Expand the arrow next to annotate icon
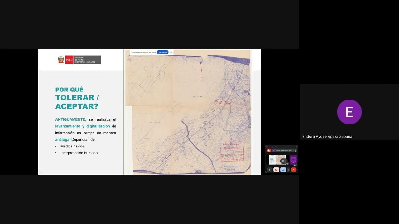The image size is (399, 224). [x=286, y=161]
